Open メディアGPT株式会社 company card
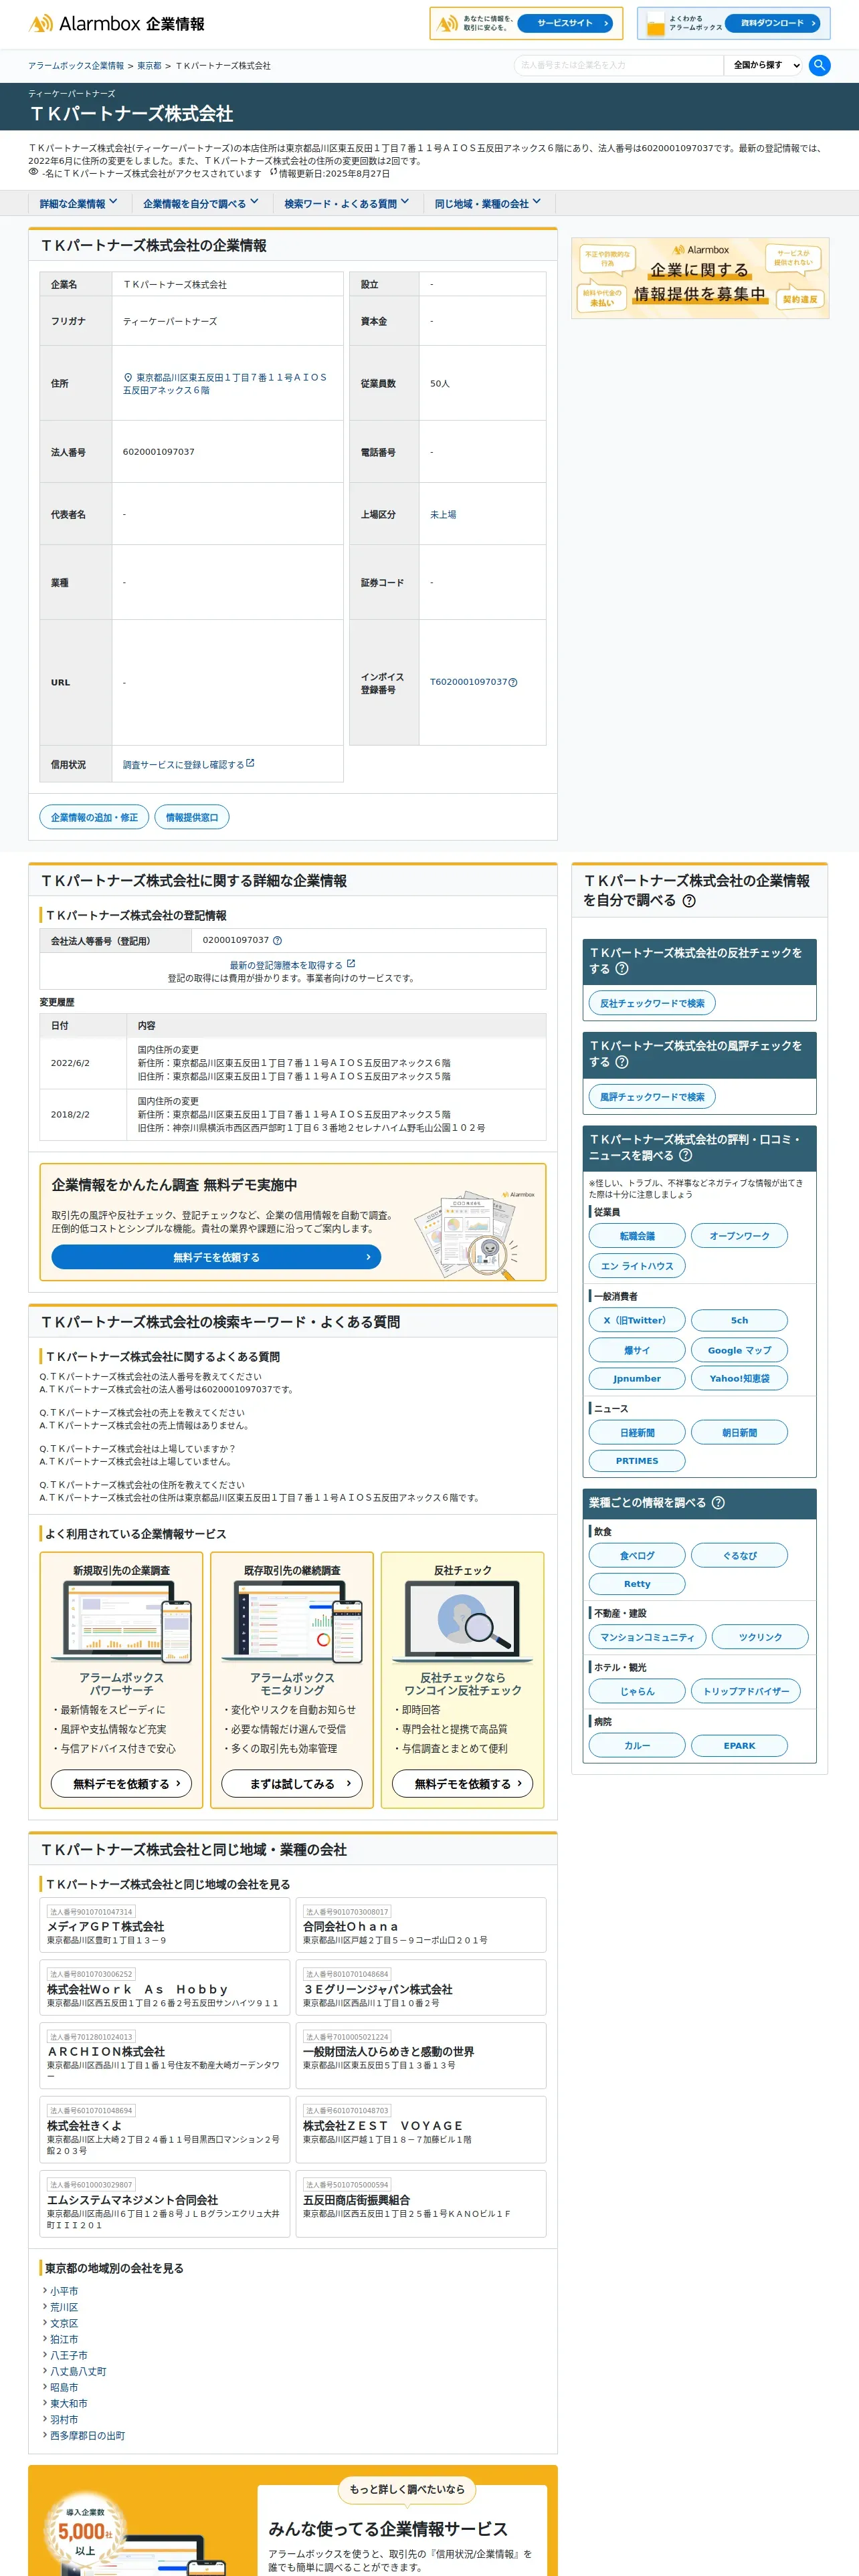Screen dimensions: 859x2576 (x=165, y=1925)
